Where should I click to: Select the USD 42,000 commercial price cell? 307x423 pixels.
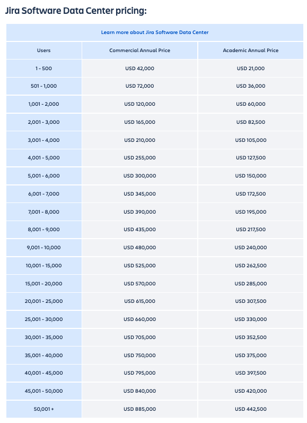[x=139, y=69]
